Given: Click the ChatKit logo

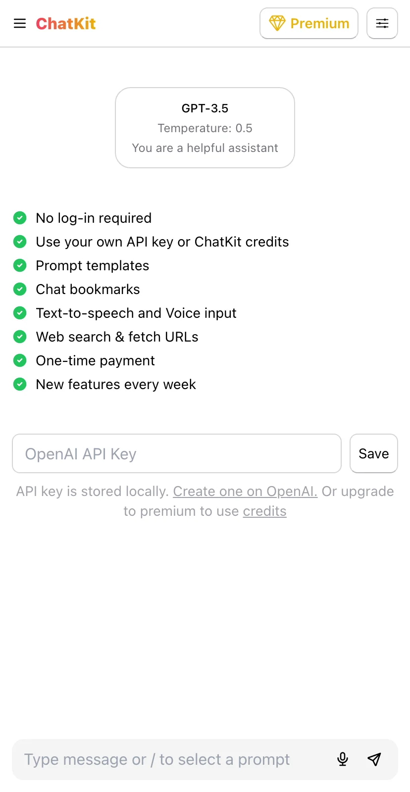Looking at the screenshot, I should pyautogui.click(x=66, y=23).
